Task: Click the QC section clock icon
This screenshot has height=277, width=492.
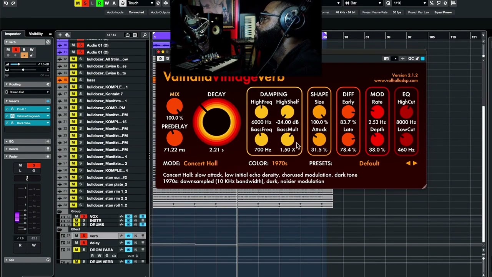Action: [48, 260]
